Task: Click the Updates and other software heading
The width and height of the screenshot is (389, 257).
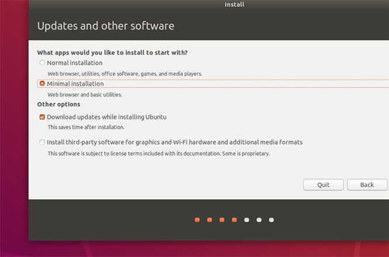Action: [106, 26]
